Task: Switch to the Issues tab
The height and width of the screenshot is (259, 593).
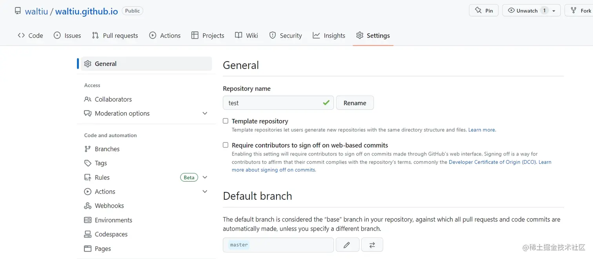Action: (x=67, y=35)
